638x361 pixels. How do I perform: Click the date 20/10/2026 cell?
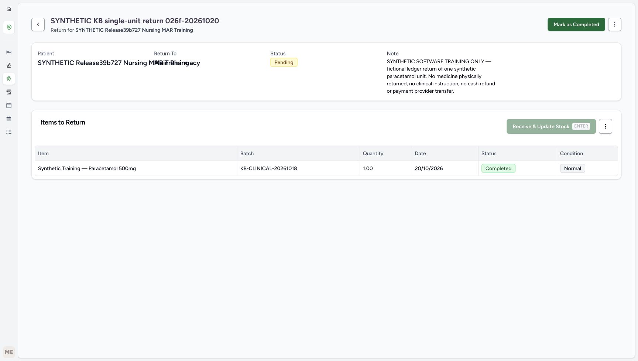tap(445, 168)
